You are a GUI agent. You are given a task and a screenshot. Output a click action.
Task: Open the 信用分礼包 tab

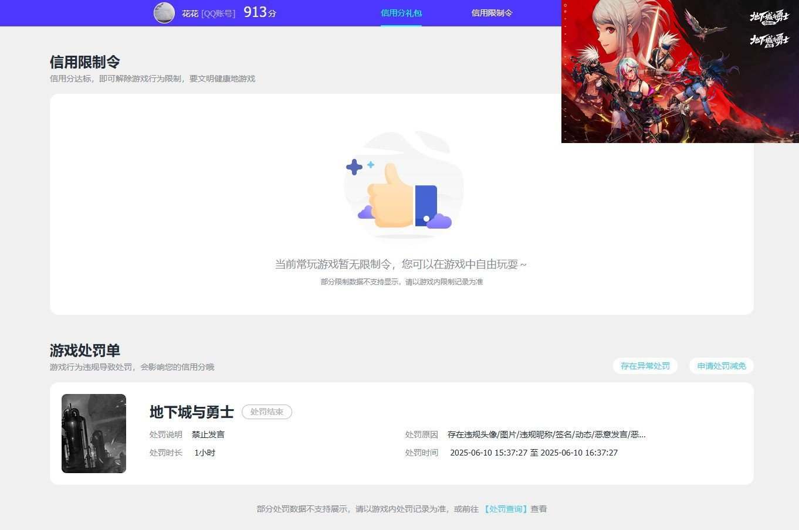[401, 13]
